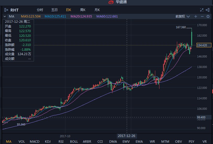Show the MACD indicator
Viewport: 213px width, 144px height.
click(x=34, y=141)
